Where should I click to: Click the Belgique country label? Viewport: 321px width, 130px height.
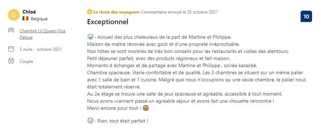39,19
